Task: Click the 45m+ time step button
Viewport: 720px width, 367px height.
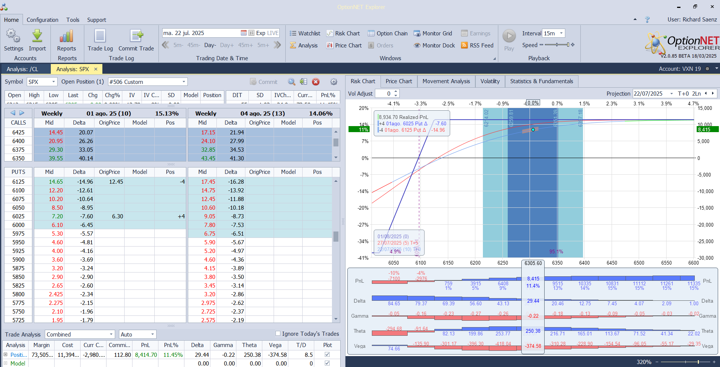Action: [245, 45]
